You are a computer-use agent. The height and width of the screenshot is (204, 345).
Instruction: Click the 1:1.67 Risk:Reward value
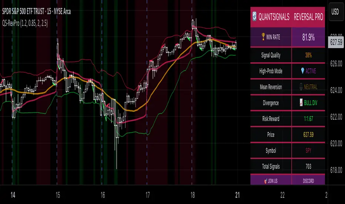pyautogui.click(x=308, y=119)
